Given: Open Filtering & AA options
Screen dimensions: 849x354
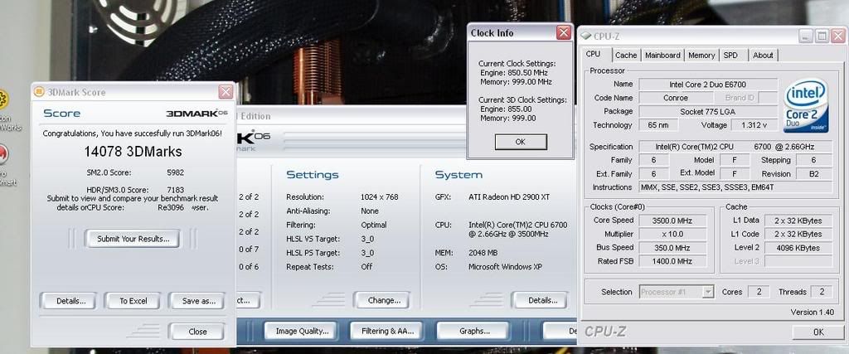Looking at the screenshot, I should [387, 331].
